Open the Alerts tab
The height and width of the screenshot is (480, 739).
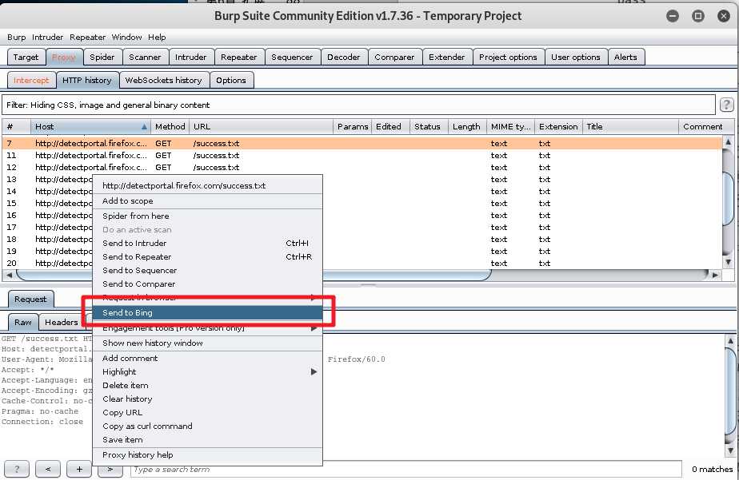pos(626,57)
